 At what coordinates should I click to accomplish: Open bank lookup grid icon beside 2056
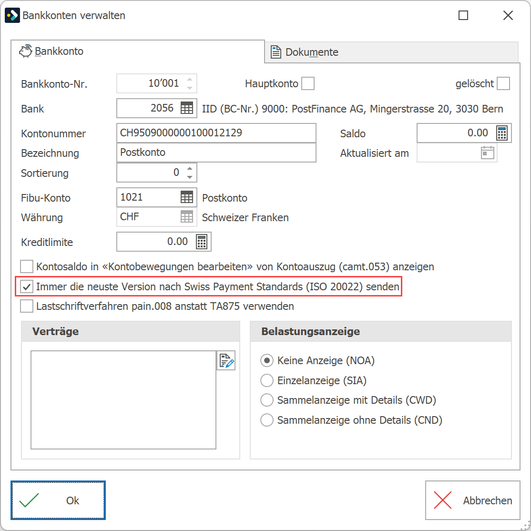(186, 108)
